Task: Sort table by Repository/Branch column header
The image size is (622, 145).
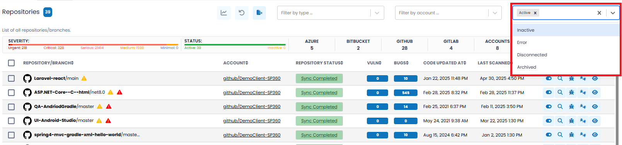Action: 48,63
